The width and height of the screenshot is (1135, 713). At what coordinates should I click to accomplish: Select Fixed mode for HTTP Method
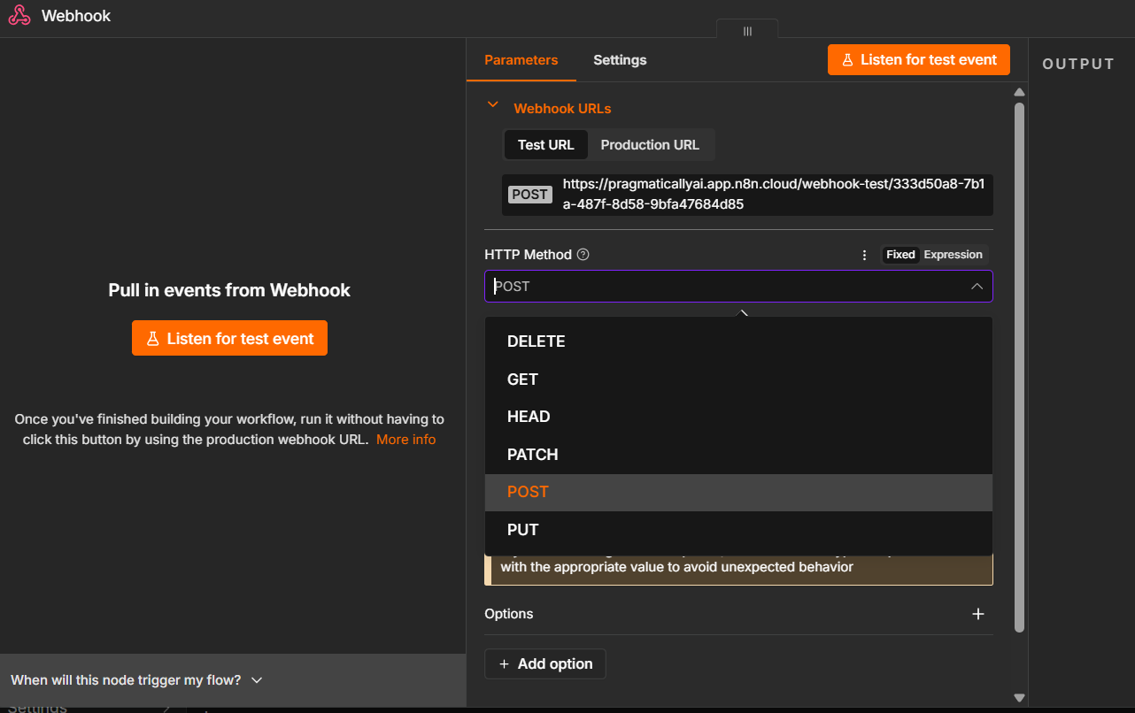coord(900,255)
